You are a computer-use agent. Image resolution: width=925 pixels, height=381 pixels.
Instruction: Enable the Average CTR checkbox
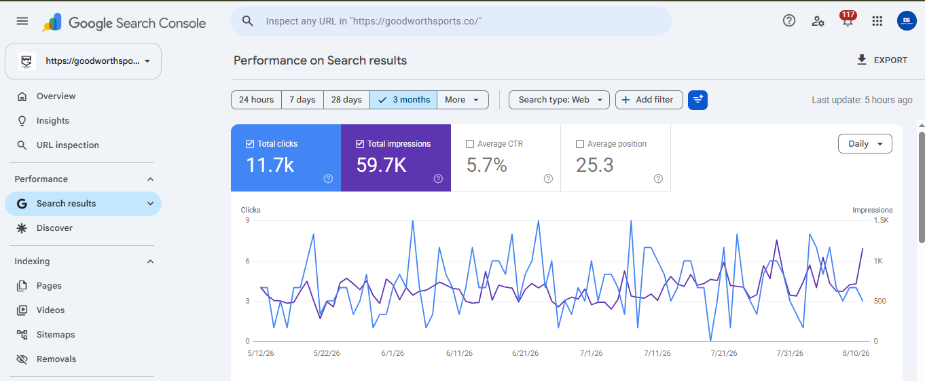coord(470,144)
